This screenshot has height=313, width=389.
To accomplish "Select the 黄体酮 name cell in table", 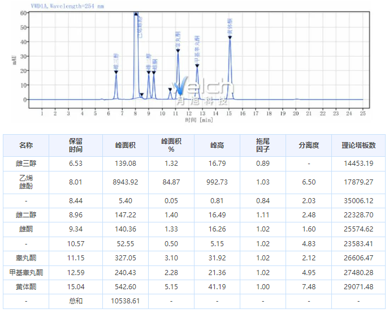I will pos(26,287).
